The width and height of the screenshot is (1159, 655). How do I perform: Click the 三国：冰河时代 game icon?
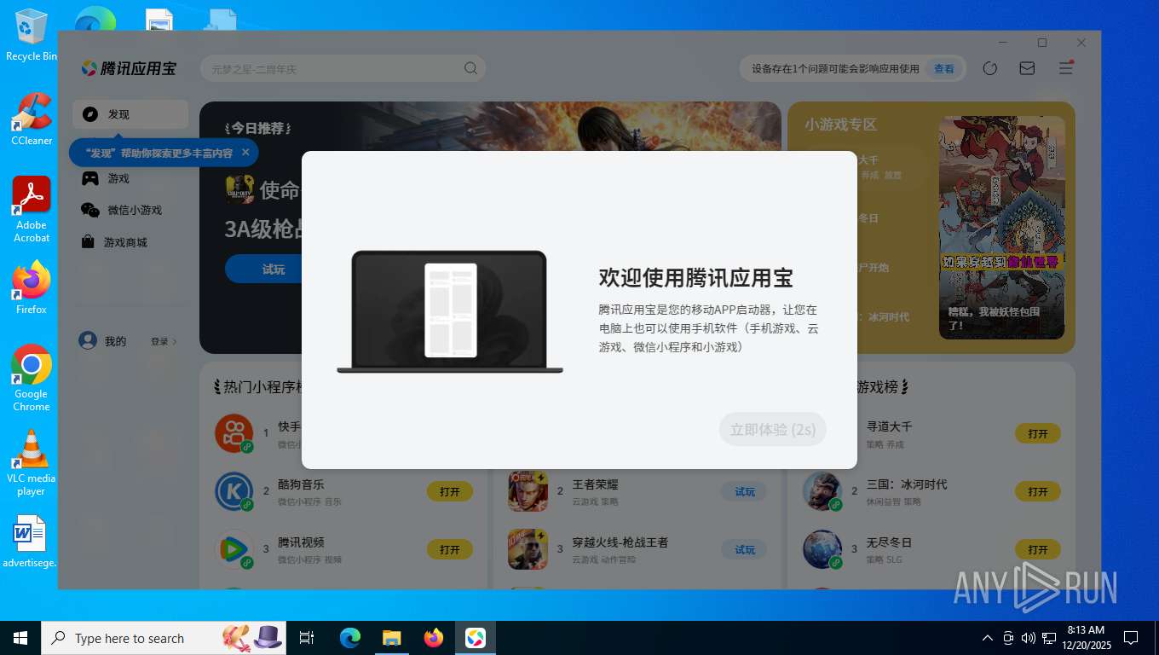click(x=822, y=491)
